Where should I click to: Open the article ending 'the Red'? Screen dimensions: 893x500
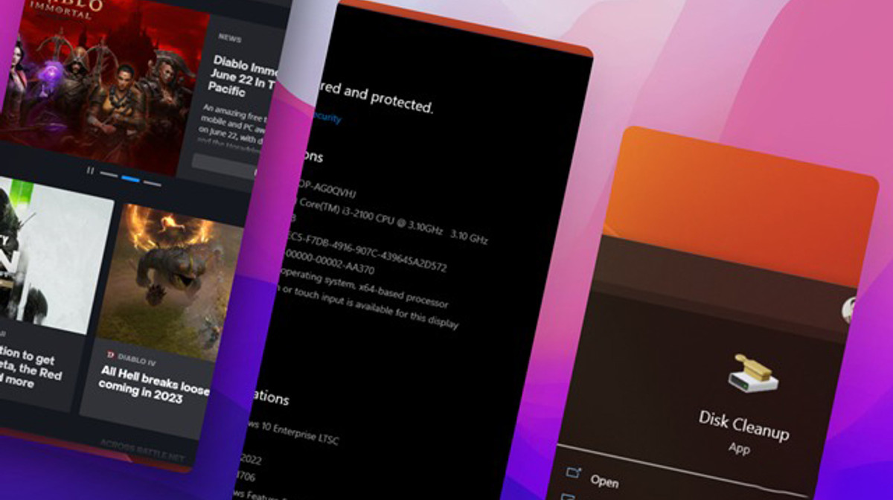[x=31, y=368]
